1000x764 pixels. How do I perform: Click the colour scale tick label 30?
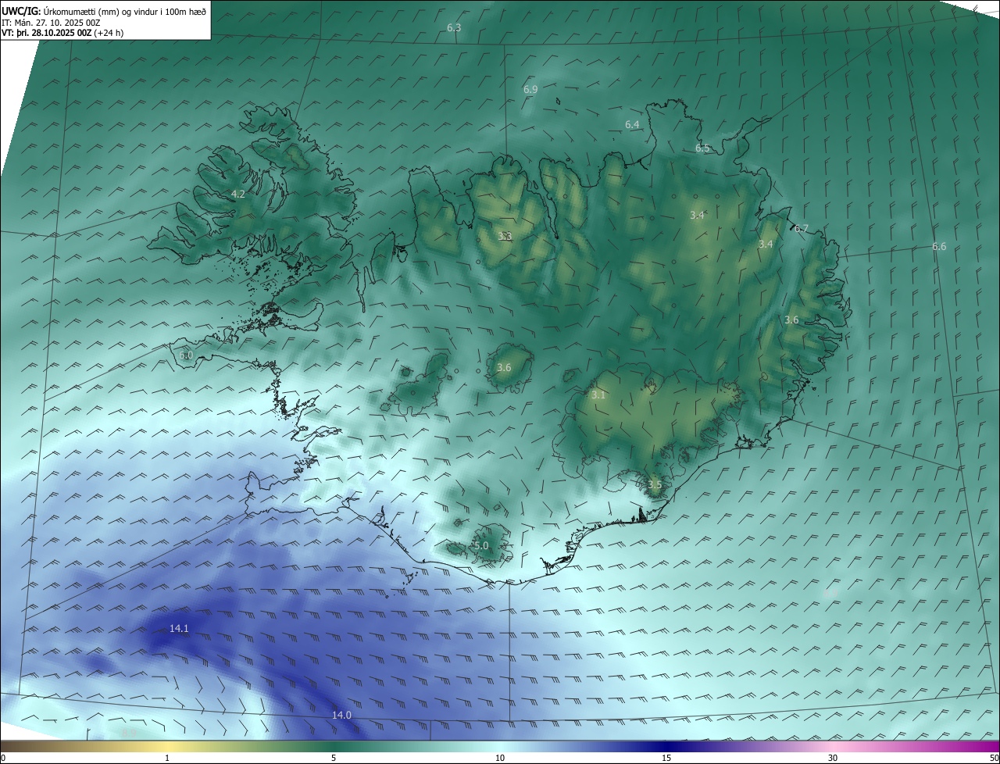tap(833, 758)
